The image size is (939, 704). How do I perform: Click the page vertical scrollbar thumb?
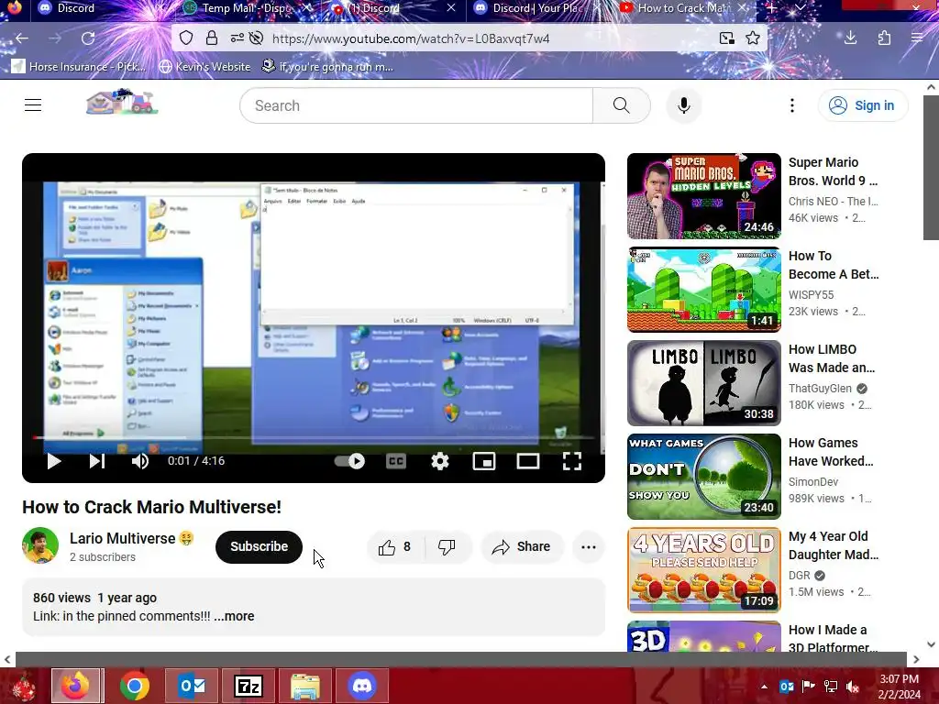[931, 168]
